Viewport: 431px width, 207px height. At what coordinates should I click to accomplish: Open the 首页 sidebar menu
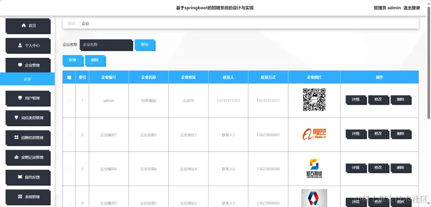tap(28, 26)
